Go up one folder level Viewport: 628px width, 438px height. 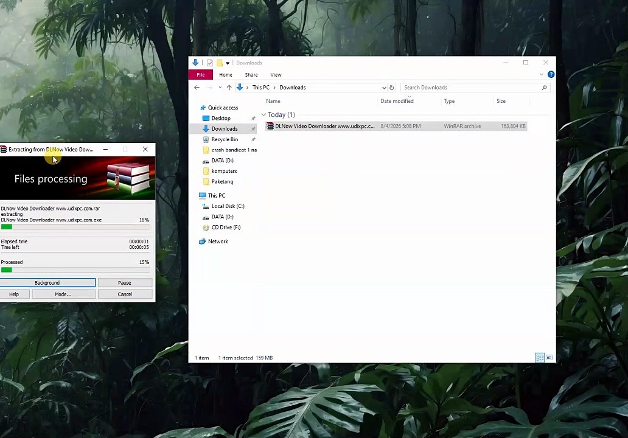coord(229,87)
